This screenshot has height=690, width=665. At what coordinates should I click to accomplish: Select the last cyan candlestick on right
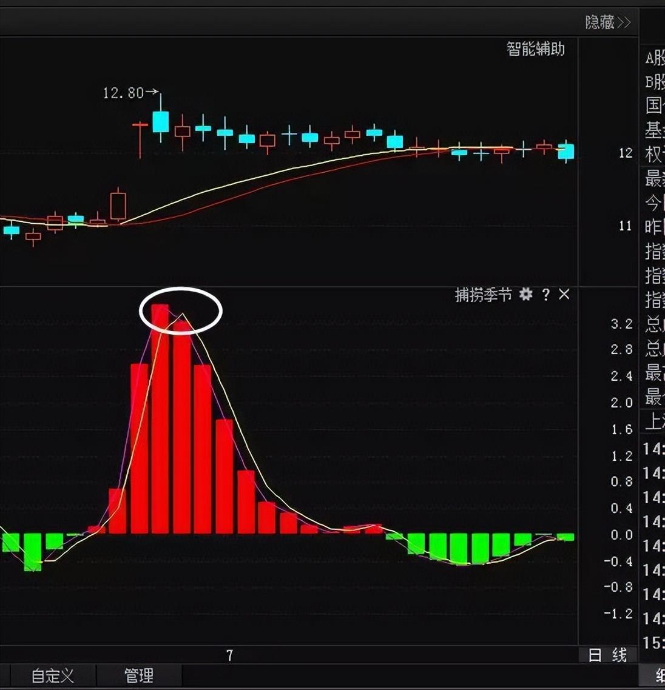[x=566, y=151]
